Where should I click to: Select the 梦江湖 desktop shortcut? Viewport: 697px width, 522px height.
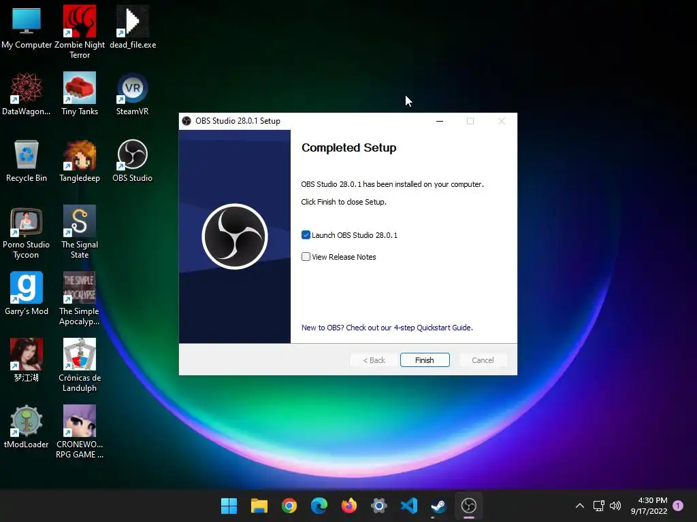(x=27, y=360)
